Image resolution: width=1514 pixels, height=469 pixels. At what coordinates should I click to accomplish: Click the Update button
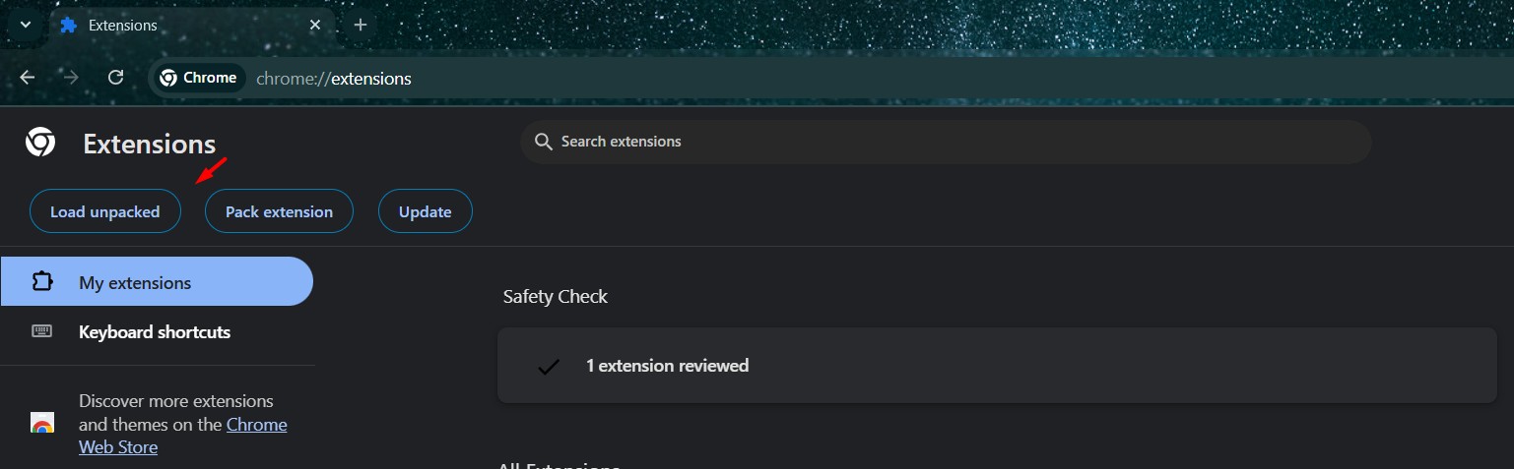[425, 211]
